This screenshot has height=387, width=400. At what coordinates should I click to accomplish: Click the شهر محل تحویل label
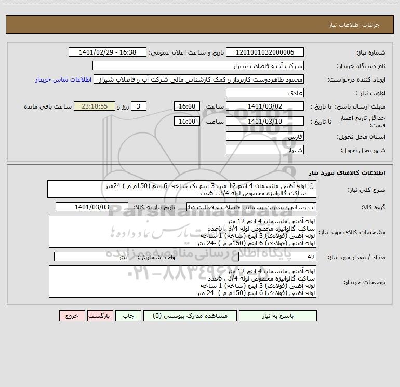point(363,151)
